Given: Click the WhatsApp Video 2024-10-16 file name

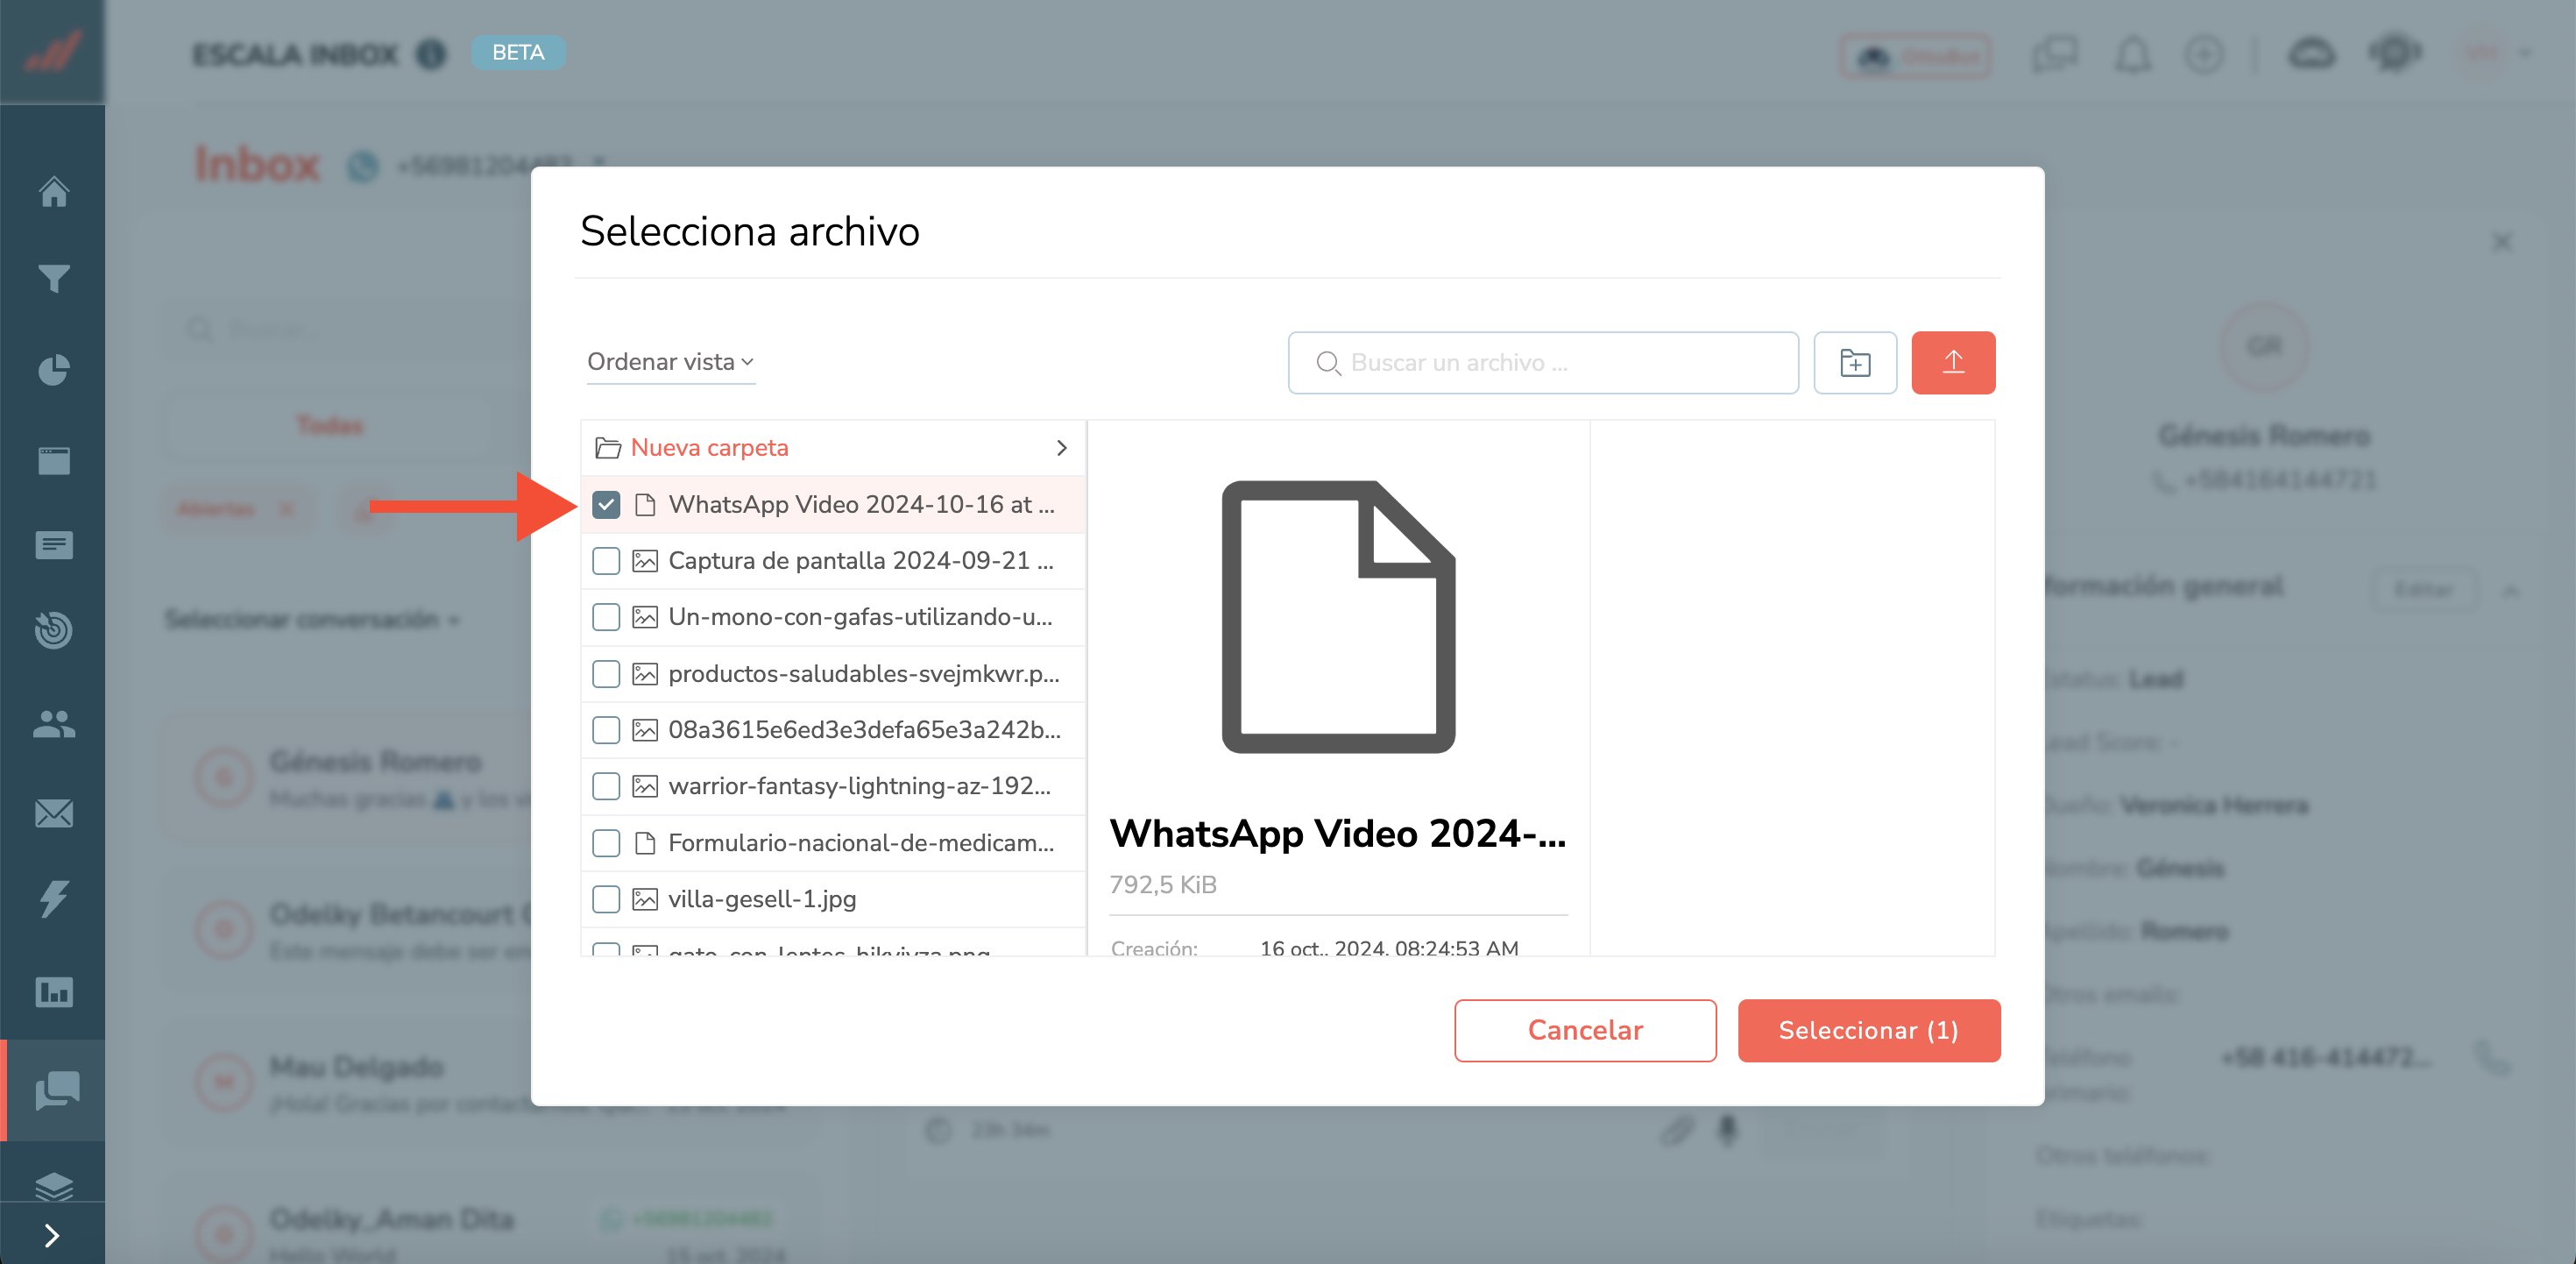Looking at the screenshot, I should (861, 504).
